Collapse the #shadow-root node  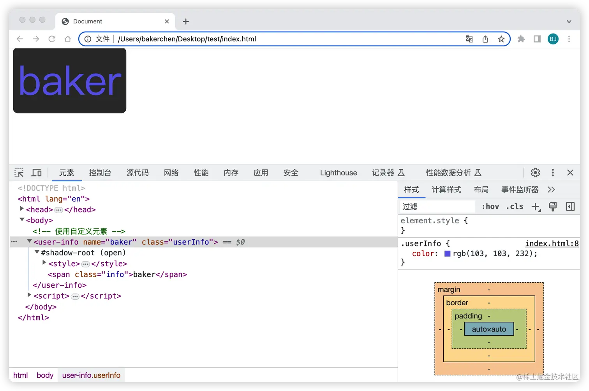point(37,252)
